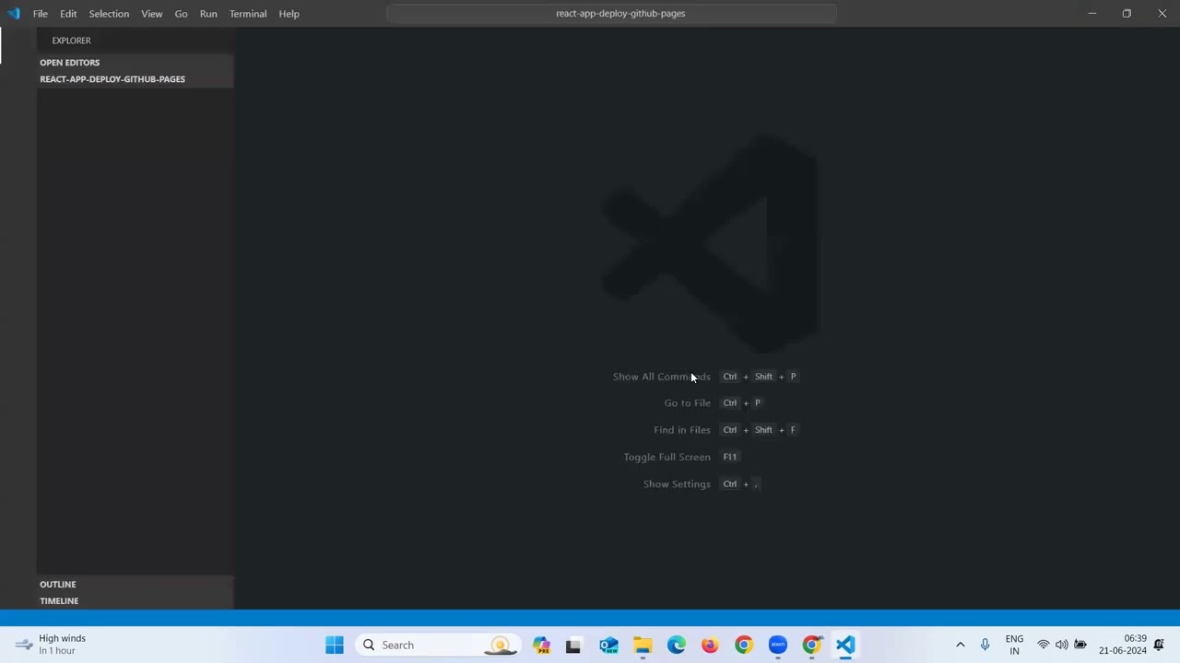Click the Visual Studio Code taskbar icon
Viewport: 1180px width, 663px height.
(845, 645)
